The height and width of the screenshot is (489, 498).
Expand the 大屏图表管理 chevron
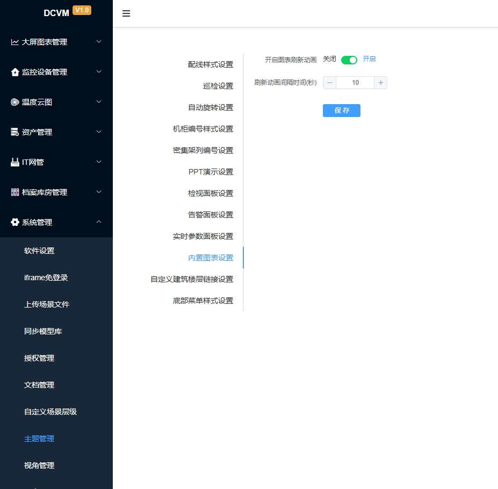click(x=99, y=41)
